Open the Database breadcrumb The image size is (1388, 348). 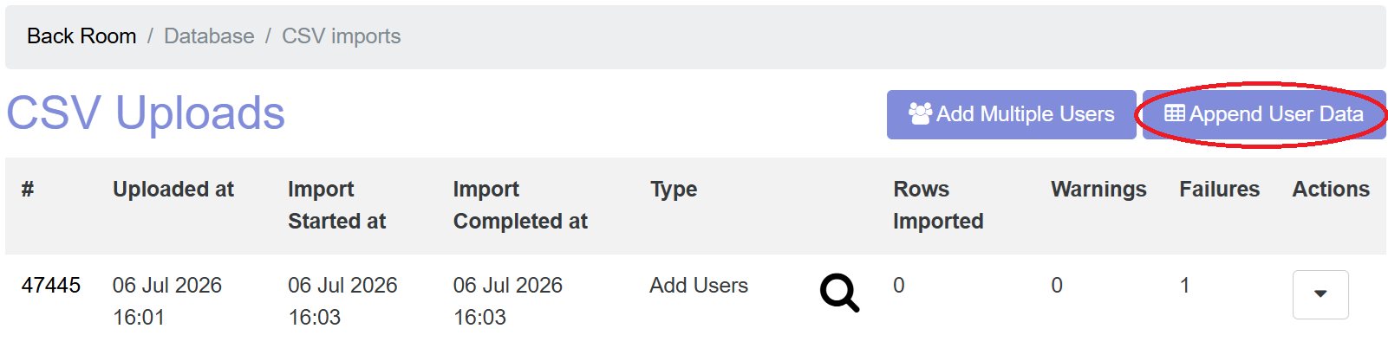pyautogui.click(x=209, y=36)
